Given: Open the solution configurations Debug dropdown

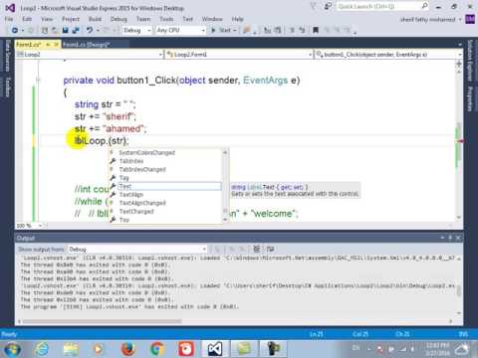Looking at the screenshot, I should coord(137,30).
